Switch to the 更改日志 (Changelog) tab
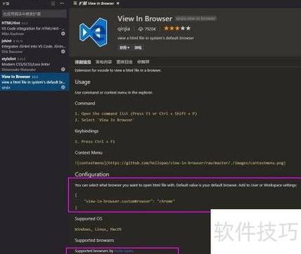Image resolution: width=301 pixels, height=254 pixels. pos(124,62)
